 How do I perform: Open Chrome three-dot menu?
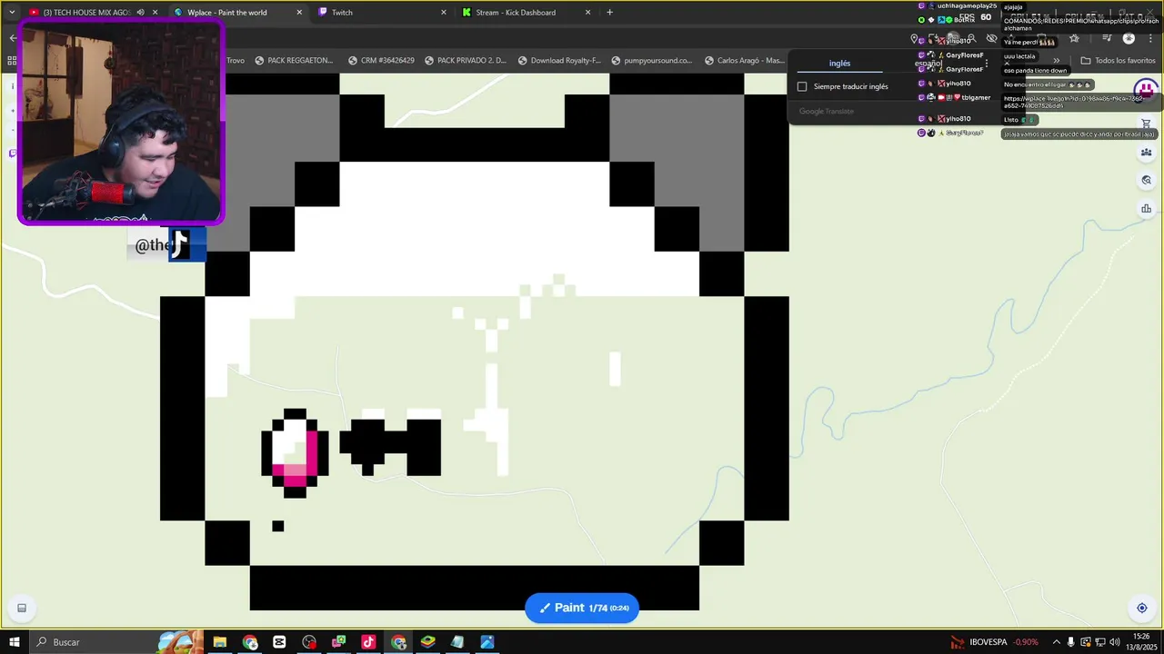(1151, 38)
